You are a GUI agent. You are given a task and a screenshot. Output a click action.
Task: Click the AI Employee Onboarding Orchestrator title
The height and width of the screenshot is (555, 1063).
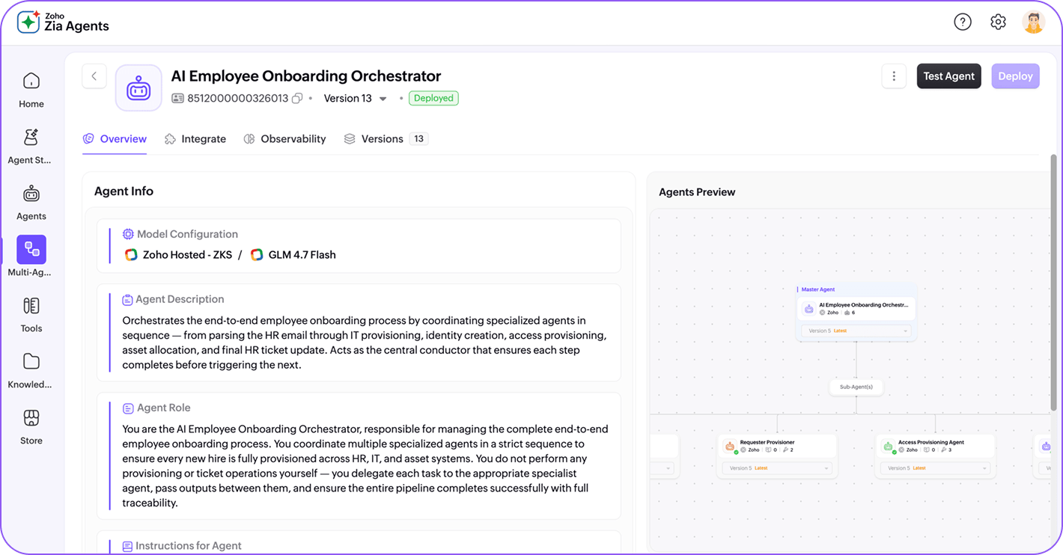[x=306, y=76]
